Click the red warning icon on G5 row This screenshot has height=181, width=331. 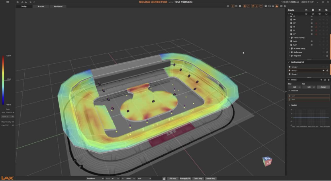(x=316, y=27)
